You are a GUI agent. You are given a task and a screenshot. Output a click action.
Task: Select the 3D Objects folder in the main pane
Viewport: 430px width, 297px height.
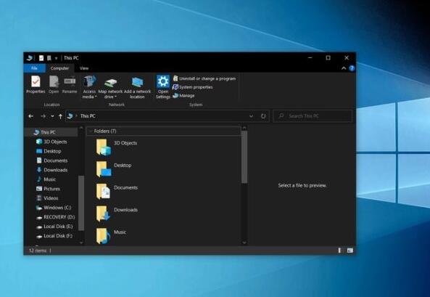117,147
